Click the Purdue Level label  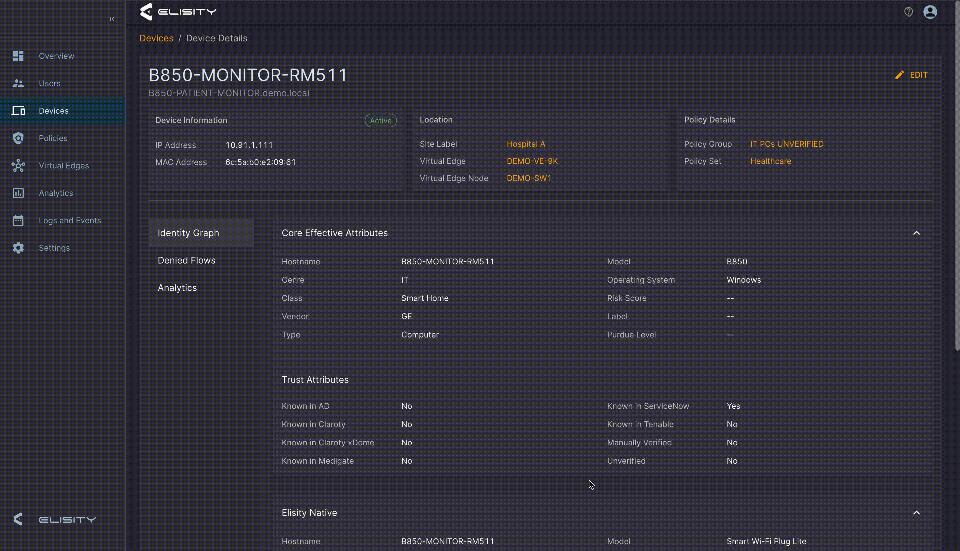631,335
